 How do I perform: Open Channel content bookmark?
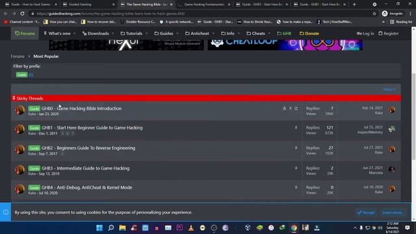tap(21, 21)
